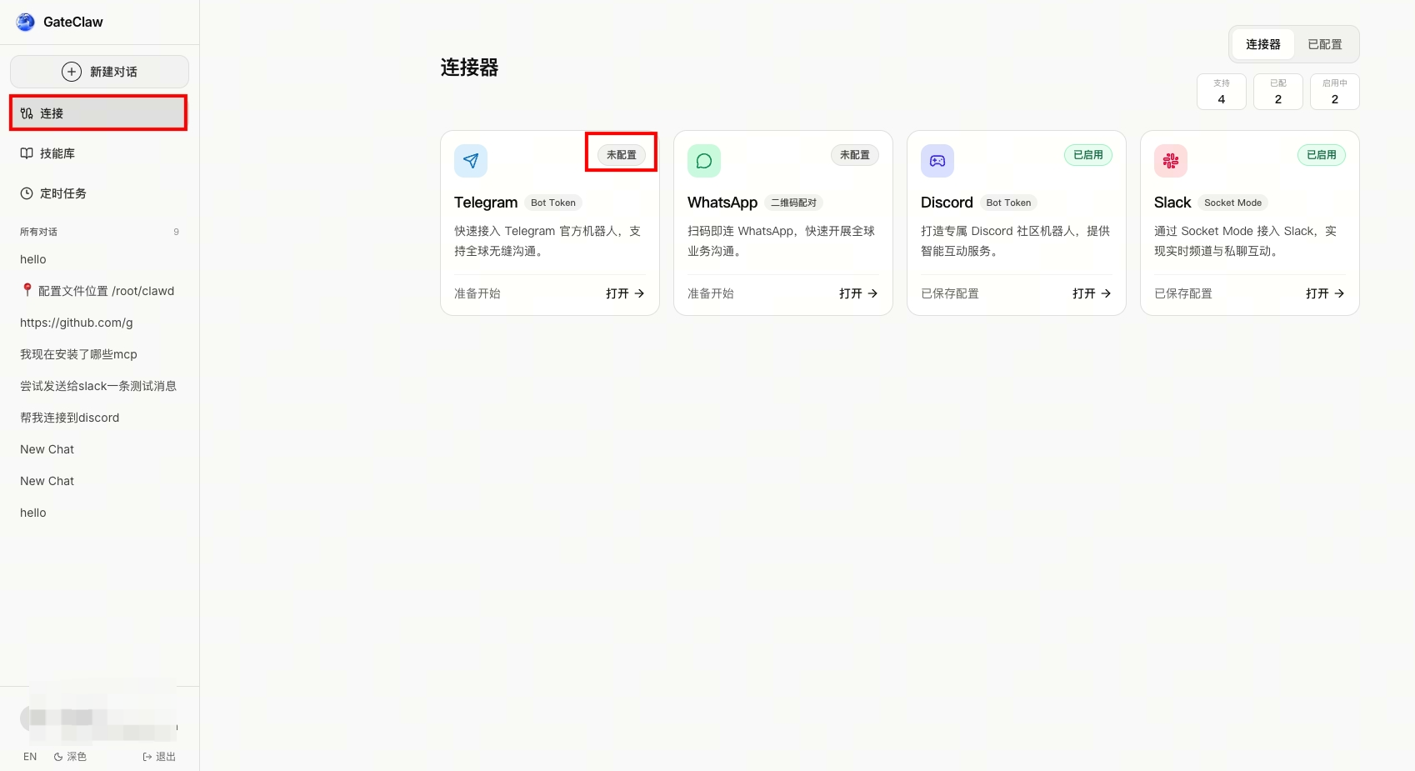Switch language with the EN toggle
Screen dimensions: 1415x771
click(30, 757)
